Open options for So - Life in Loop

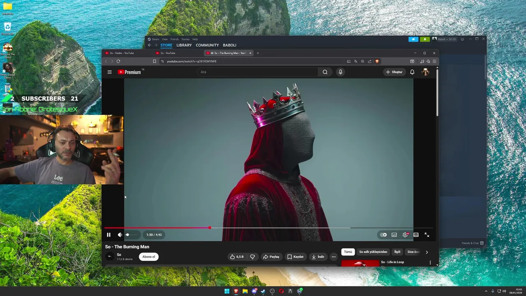430,262
